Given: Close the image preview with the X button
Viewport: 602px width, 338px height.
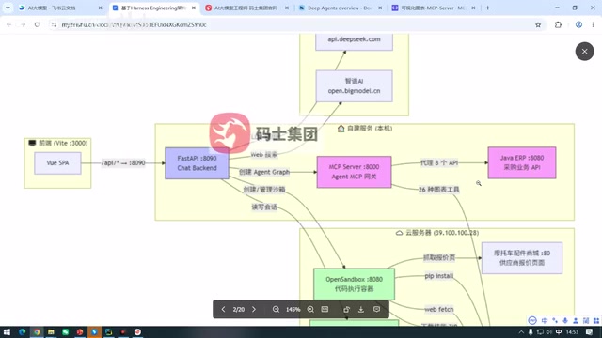Looking at the screenshot, I should tap(584, 52).
